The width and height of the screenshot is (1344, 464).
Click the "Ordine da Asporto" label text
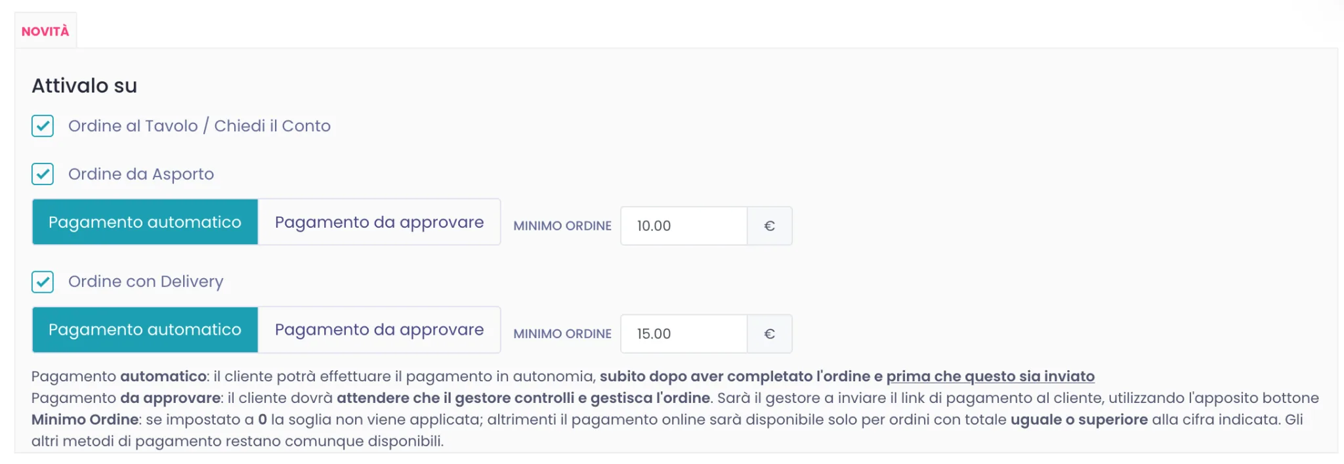(x=141, y=174)
